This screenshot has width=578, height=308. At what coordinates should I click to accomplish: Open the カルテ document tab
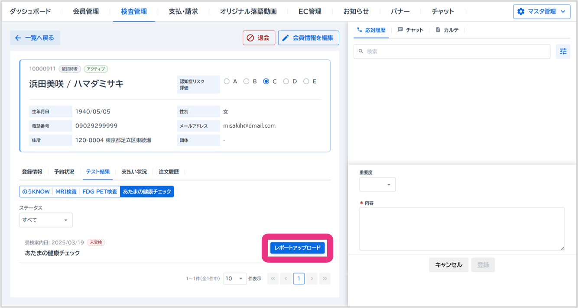click(447, 30)
